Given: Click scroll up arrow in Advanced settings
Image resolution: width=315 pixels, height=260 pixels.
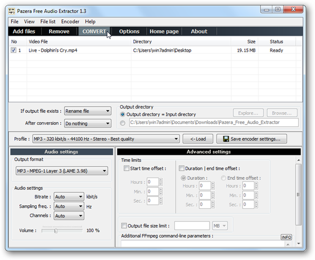Looking at the screenshot, I should click(299, 160).
